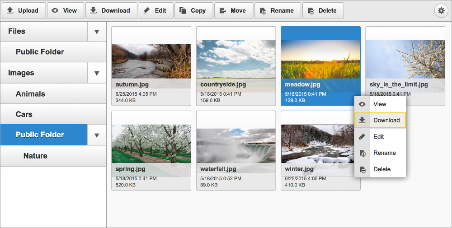Collapse the Images section arrow
This screenshot has width=452, height=228.
pos(96,73)
